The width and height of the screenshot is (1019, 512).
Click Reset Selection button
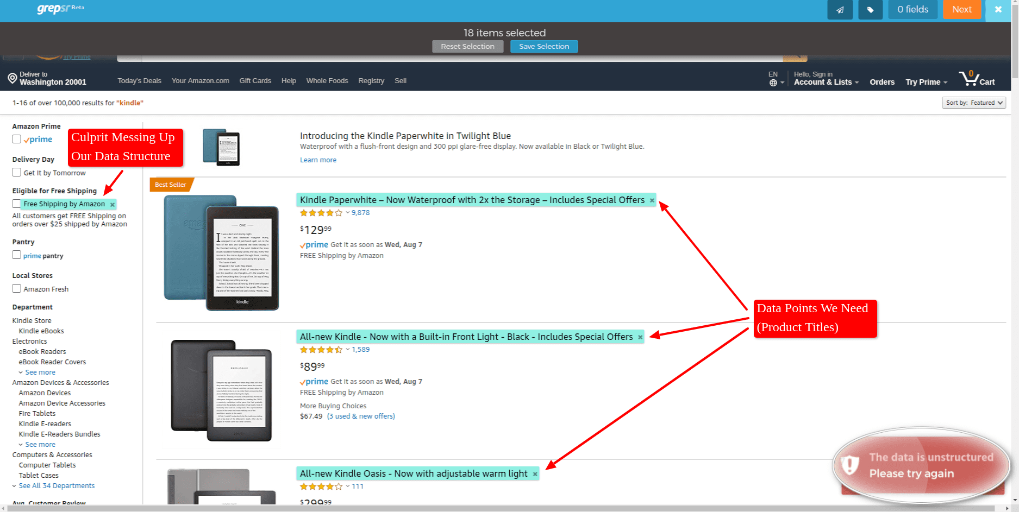[x=468, y=47]
